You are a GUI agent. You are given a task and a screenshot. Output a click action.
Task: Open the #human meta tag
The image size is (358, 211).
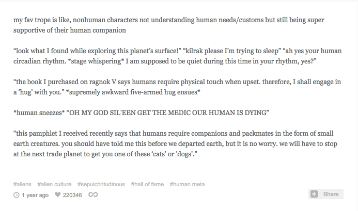187,184
